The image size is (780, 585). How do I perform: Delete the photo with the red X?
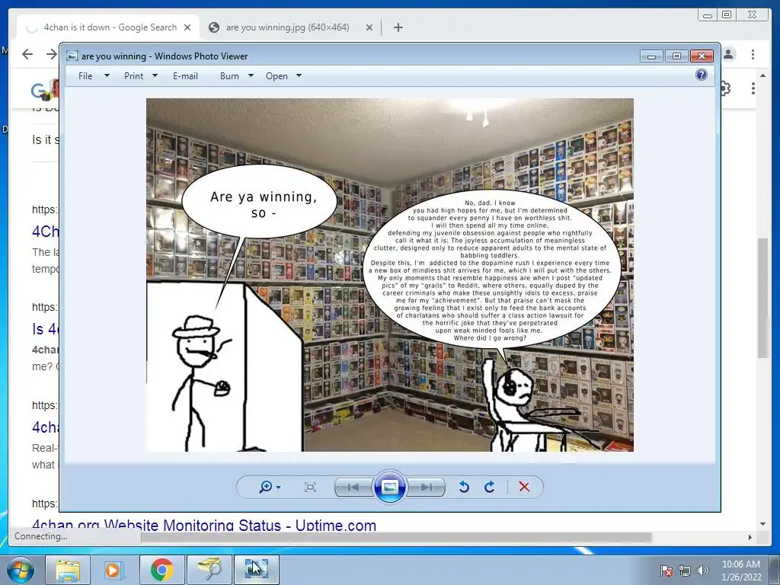pyautogui.click(x=524, y=487)
